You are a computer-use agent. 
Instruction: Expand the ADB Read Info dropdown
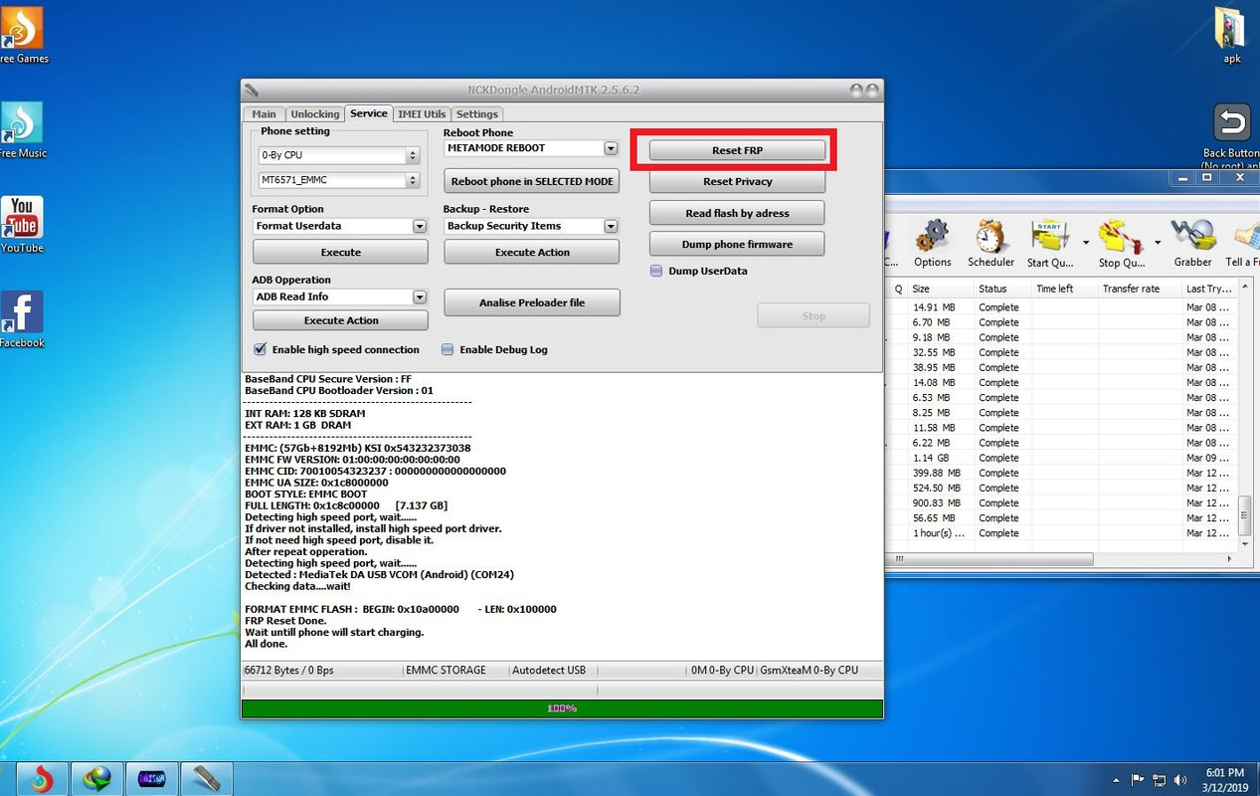pos(420,297)
